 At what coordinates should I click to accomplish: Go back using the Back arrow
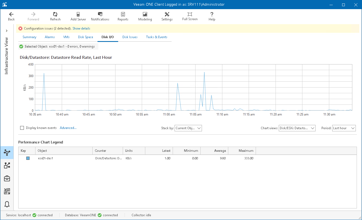(x=11, y=16)
